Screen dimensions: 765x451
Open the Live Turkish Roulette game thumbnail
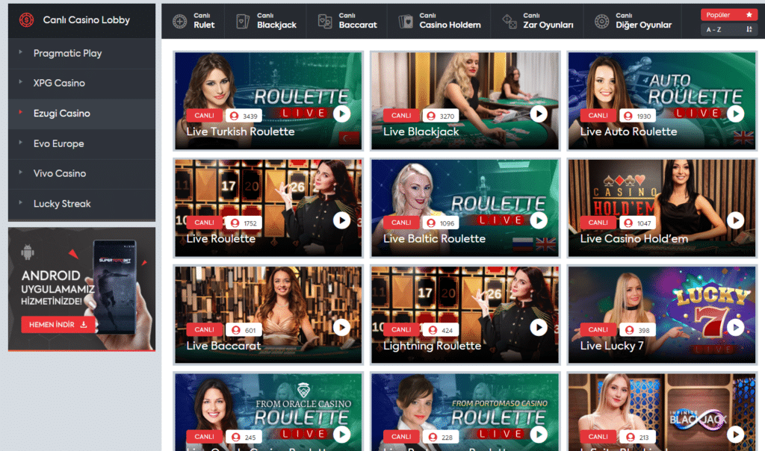click(268, 101)
